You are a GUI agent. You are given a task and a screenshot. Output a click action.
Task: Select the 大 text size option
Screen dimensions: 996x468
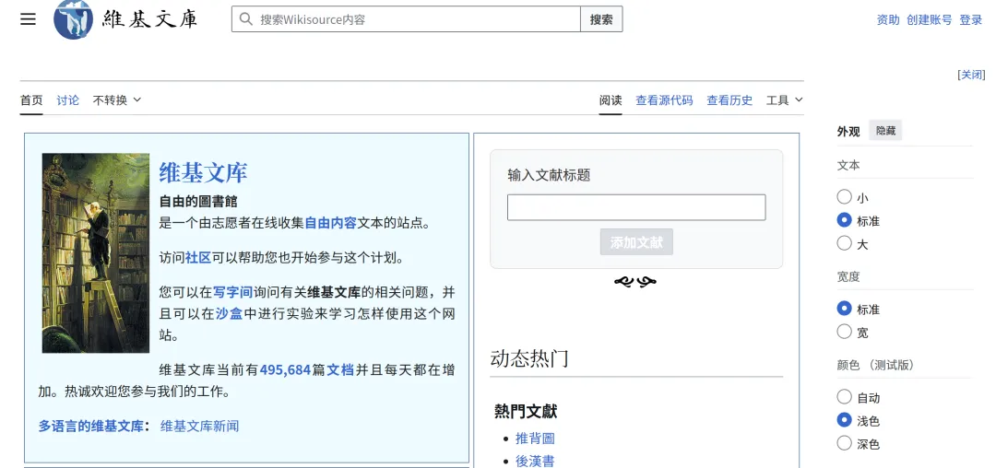click(x=844, y=243)
